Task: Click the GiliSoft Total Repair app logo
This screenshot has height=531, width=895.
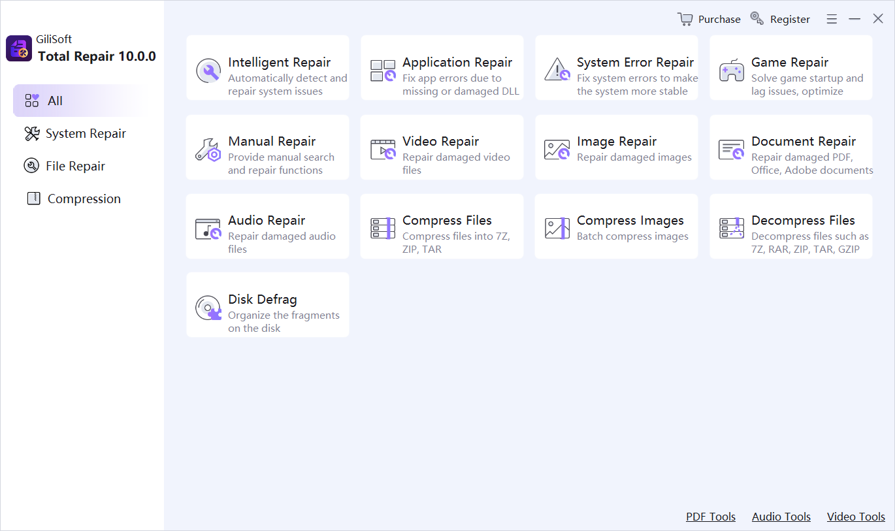Action: tap(19, 48)
